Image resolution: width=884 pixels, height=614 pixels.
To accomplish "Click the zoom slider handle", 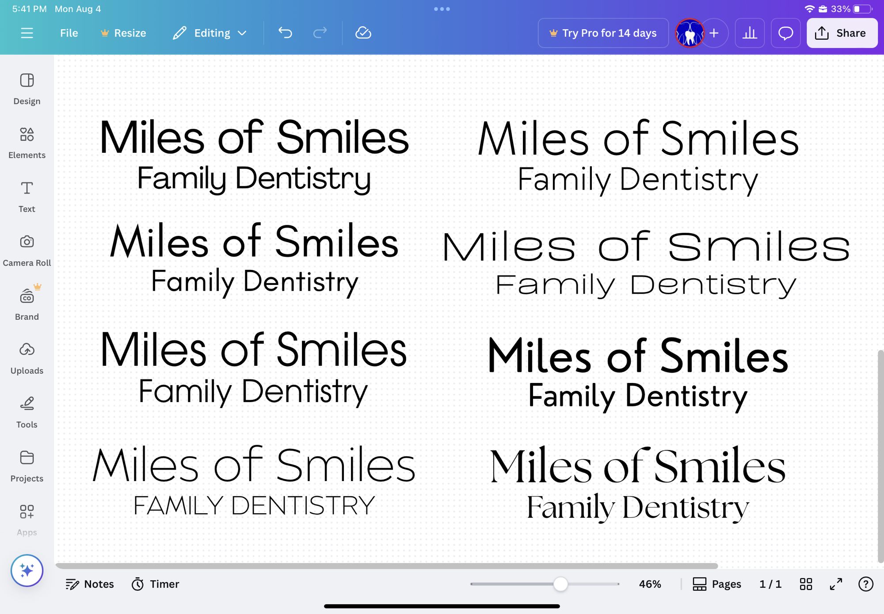I will 560,584.
